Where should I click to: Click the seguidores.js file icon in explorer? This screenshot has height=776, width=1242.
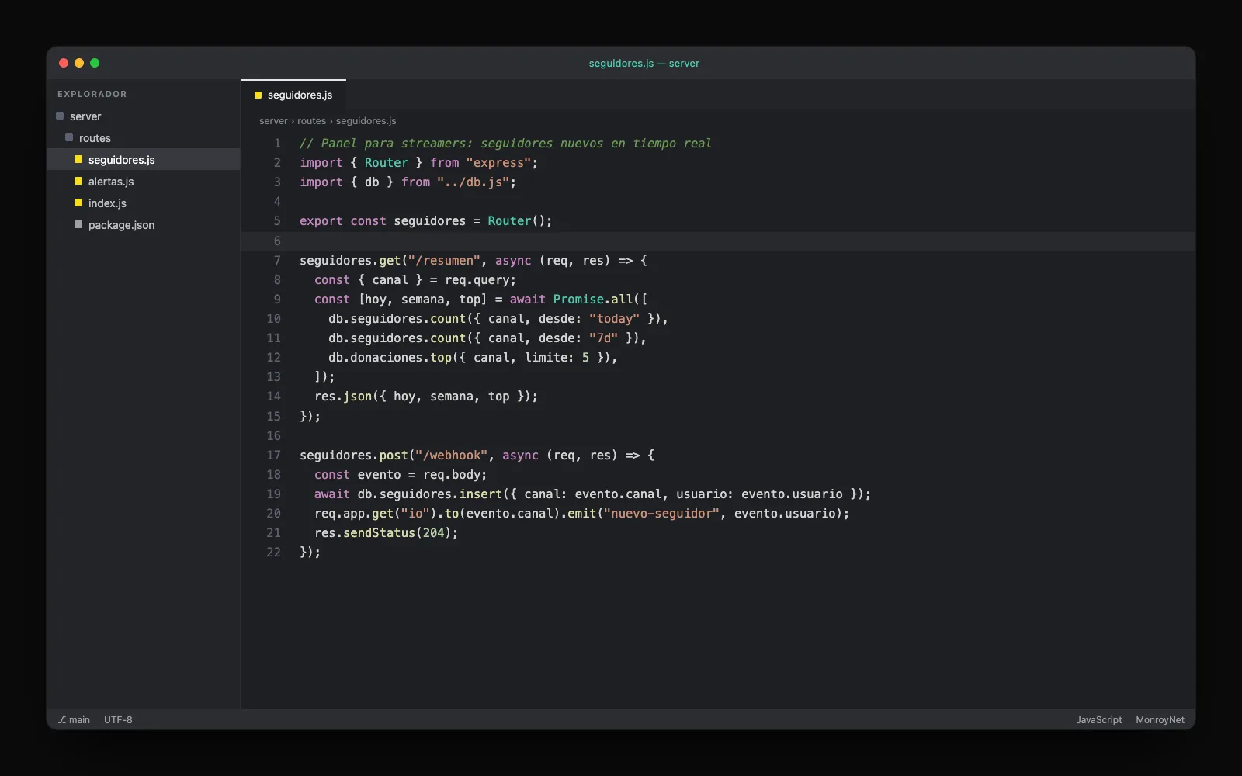point(78,160)
